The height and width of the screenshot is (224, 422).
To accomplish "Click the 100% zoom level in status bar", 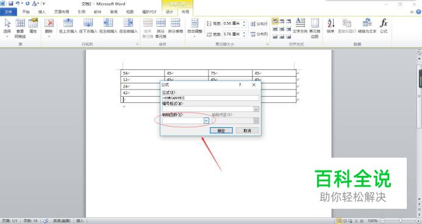I will point(373,221).
